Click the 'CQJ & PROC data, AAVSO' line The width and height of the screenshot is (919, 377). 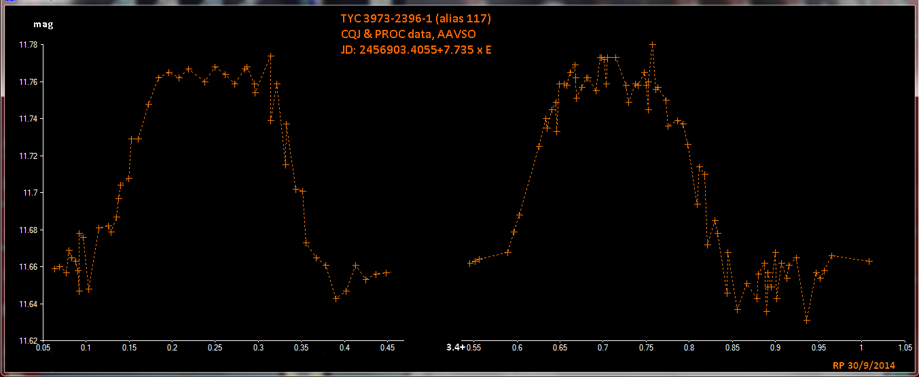403,34
